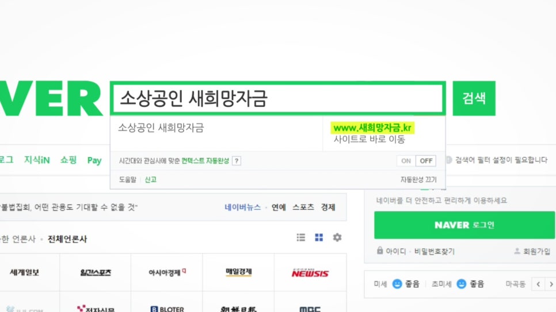Click the 초미세 dust smiley icon
Image resolution: width=556 pixels, height=312 pixels.
point(462,284)
